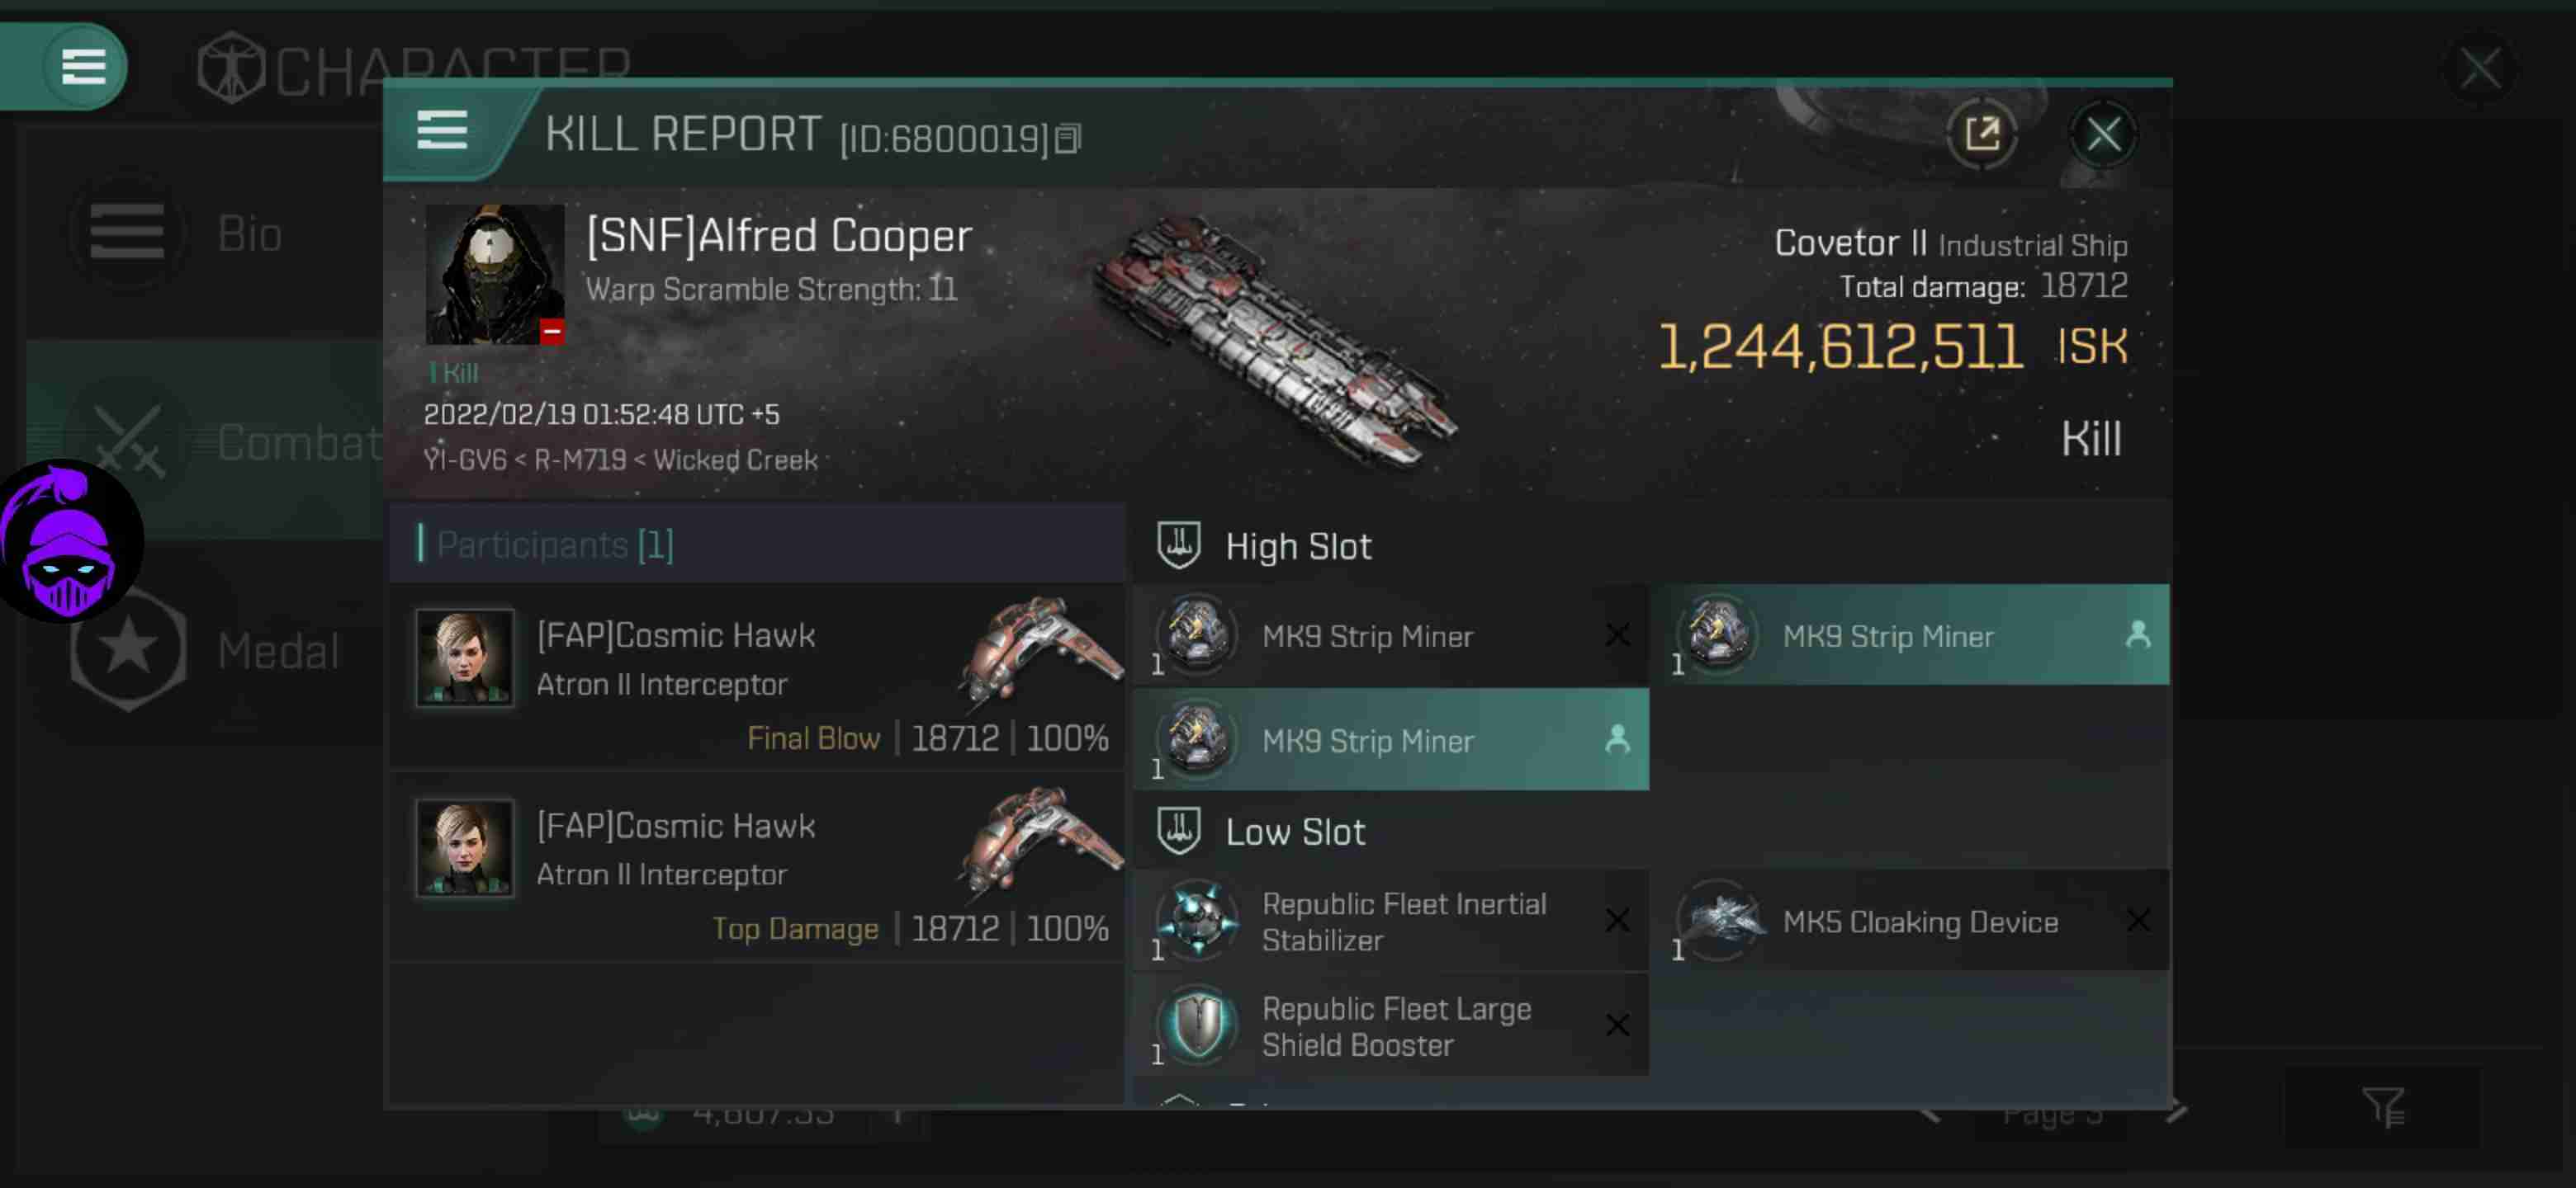Toggle visibility of Republic Fleet Large Shield Booster
The image size is (2576, 1188).
click(1617, 1025)
